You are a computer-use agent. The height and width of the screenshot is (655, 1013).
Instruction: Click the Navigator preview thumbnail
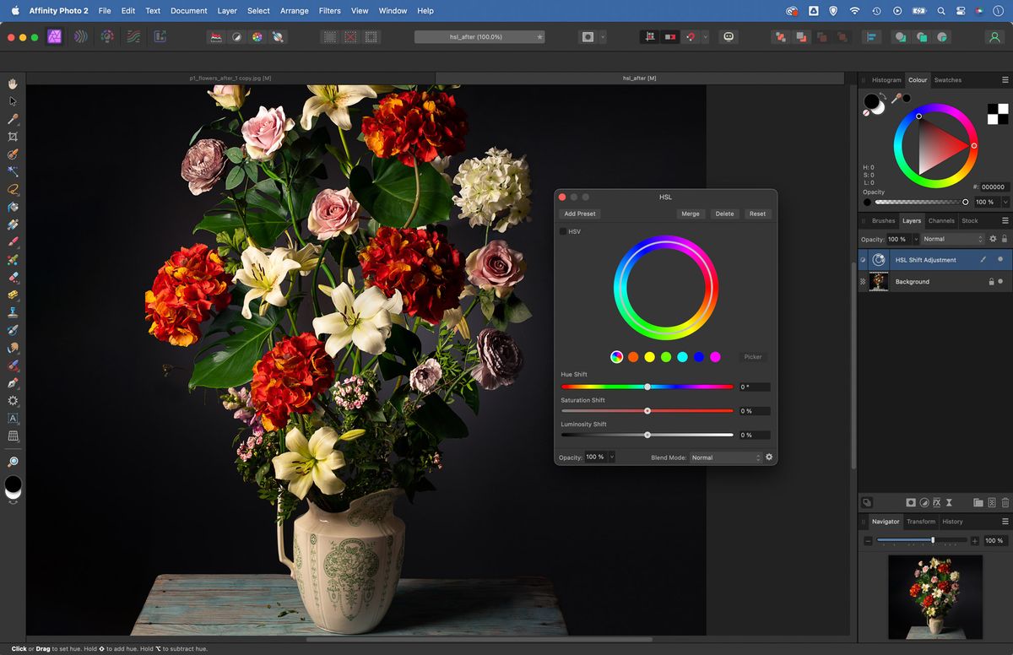coord(935,595)
